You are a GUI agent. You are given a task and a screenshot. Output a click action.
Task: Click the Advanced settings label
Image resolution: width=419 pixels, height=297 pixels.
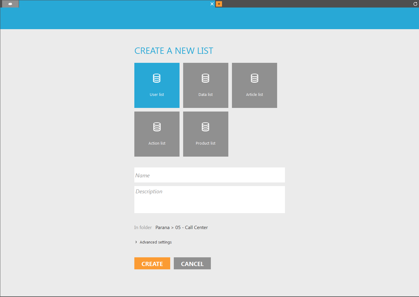pos(155,242)
